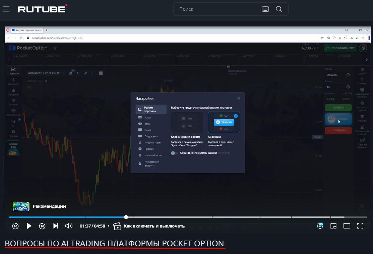Expand the 6,230.72 balance dropdown
373x254 pixels.
tap(310, 48)
